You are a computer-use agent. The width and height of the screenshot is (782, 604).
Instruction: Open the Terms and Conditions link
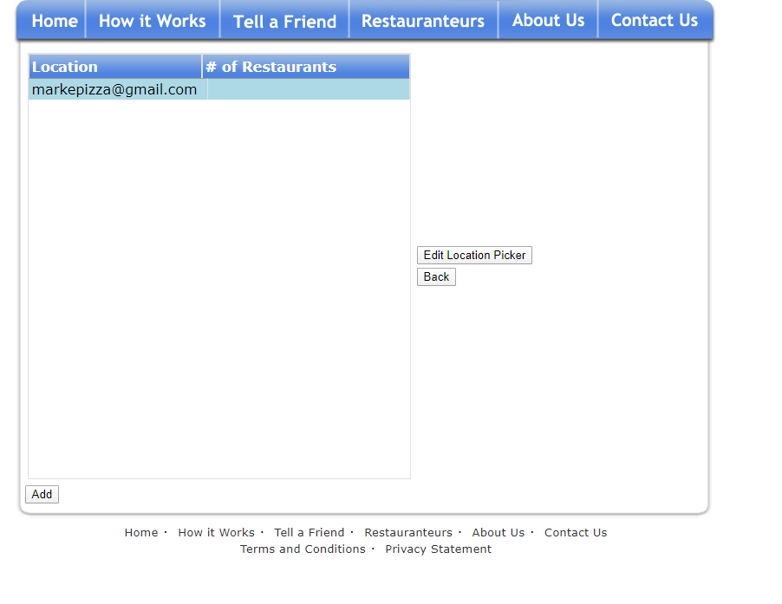click(303, 549)
